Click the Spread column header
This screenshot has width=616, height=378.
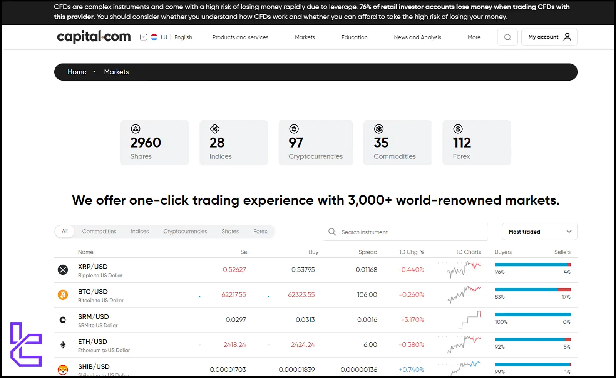tap(368, 252)
